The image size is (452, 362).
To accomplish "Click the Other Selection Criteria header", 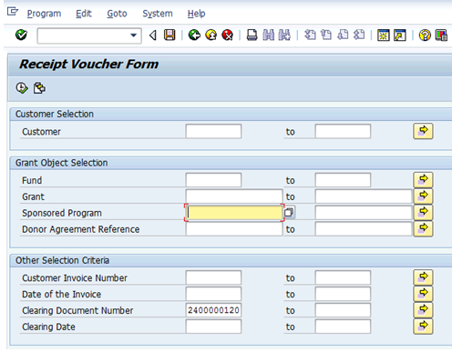I will click(62, 260).
